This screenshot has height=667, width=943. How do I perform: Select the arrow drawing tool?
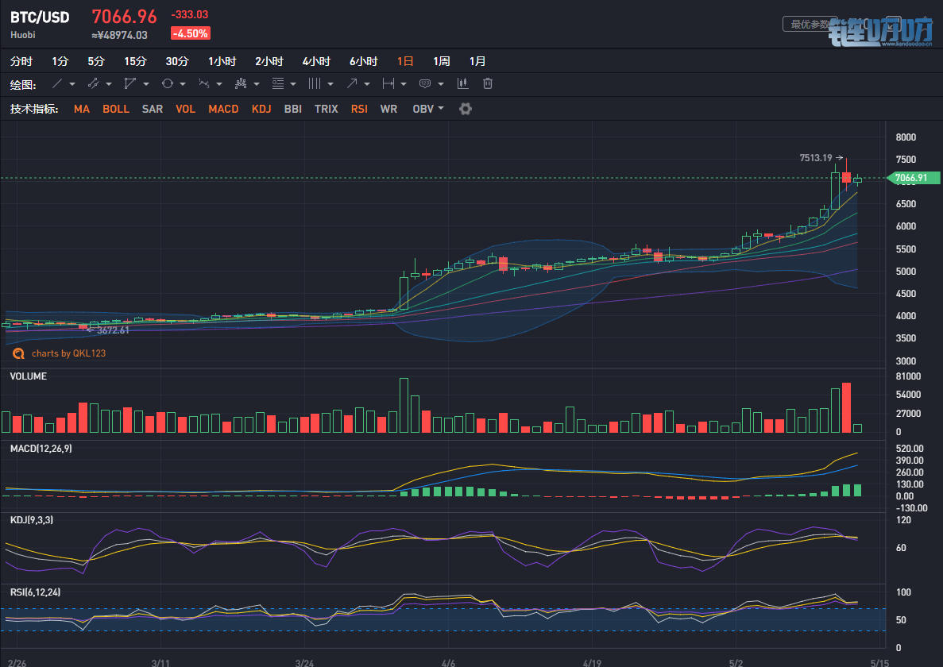[352, 83]
